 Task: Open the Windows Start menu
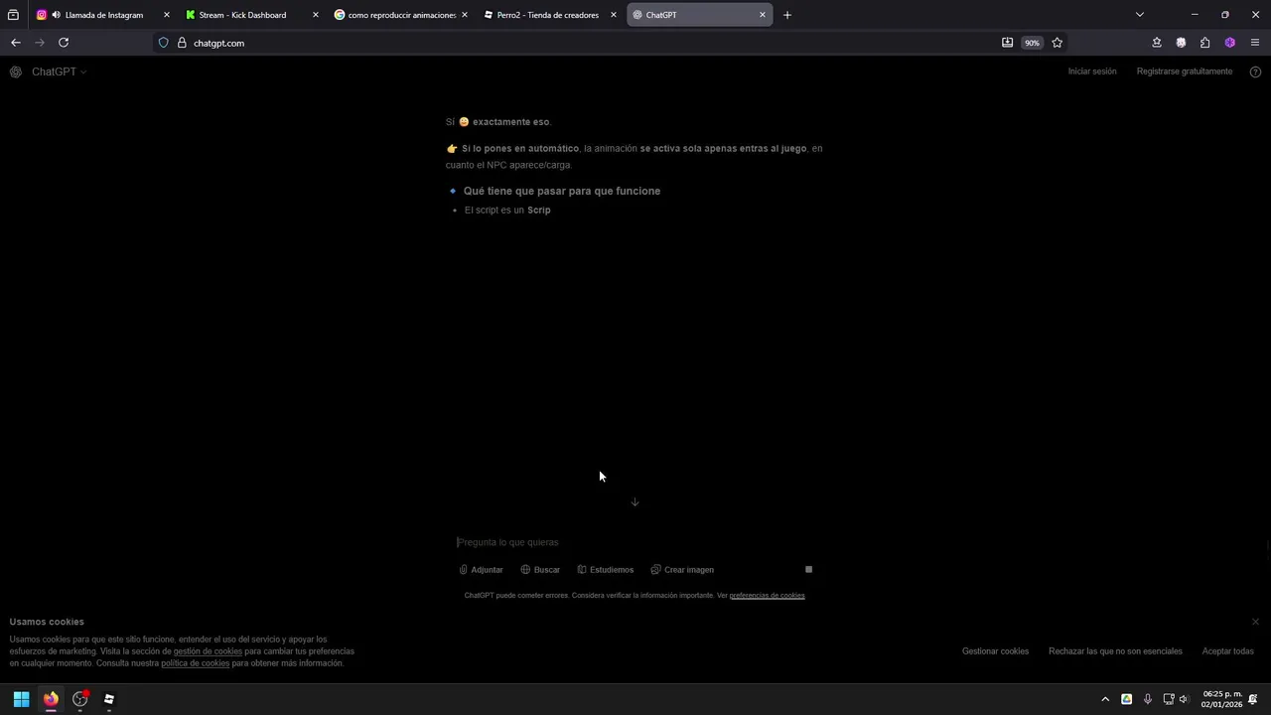coord(21,699)
